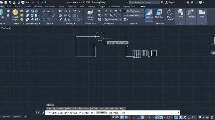
Task: Select the Line draw tool
Action: tap(48, 15)
